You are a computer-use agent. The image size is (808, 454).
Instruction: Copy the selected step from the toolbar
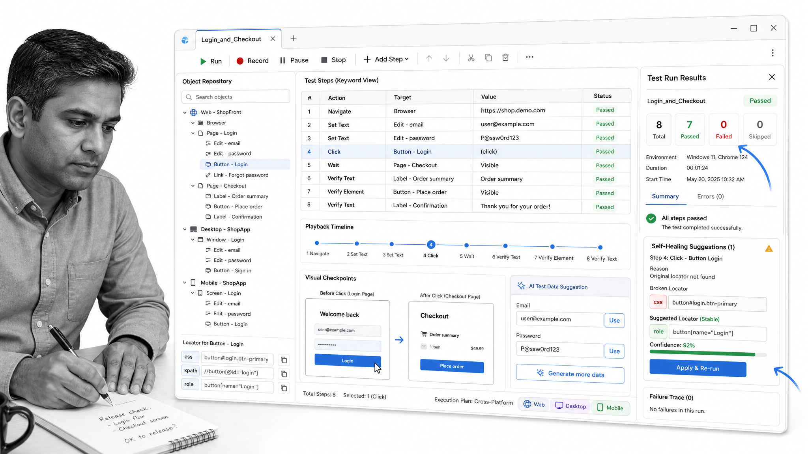tap(488, 58)
